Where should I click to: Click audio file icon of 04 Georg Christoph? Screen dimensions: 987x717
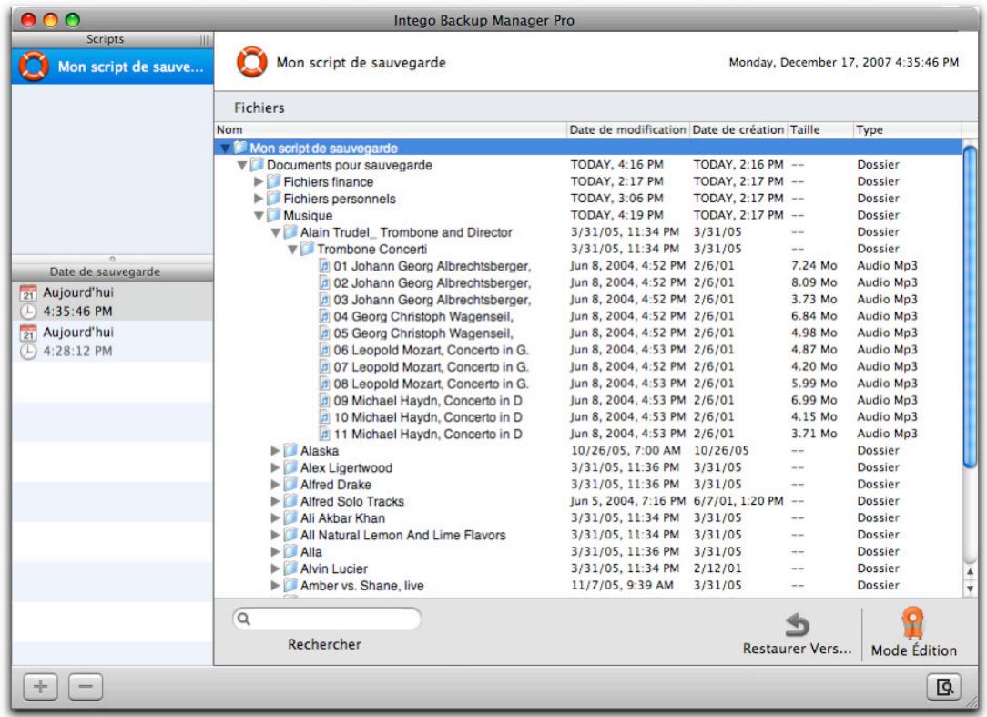coord(324,316)
